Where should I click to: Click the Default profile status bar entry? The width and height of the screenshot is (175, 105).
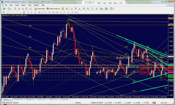click(x=78, y=102)
